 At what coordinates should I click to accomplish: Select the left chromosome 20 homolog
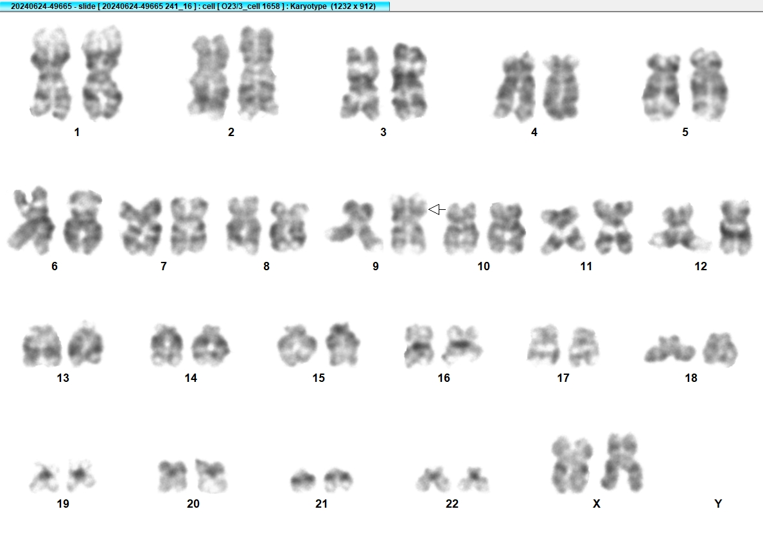[x=173, y=476]
